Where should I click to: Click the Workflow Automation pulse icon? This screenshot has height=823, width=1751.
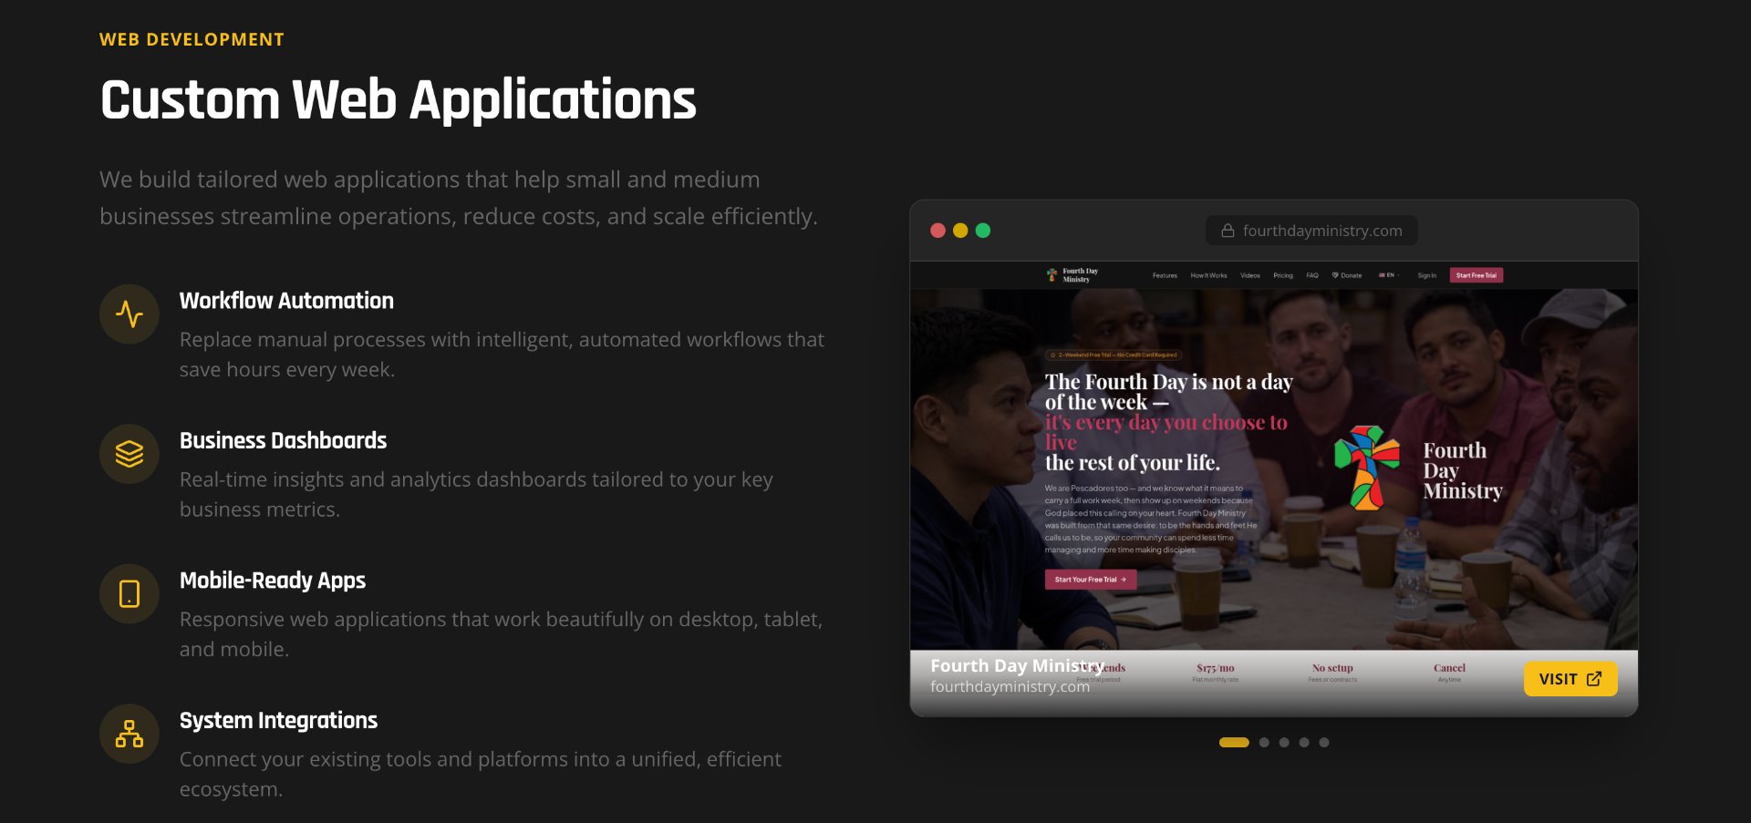pyautogui.click(x=130, y=314)
